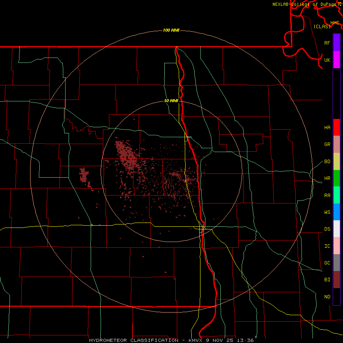Click the UK magenta legend swatch
Image resolution: width=343 pixels, height=343 pixels.
point(337,60)
